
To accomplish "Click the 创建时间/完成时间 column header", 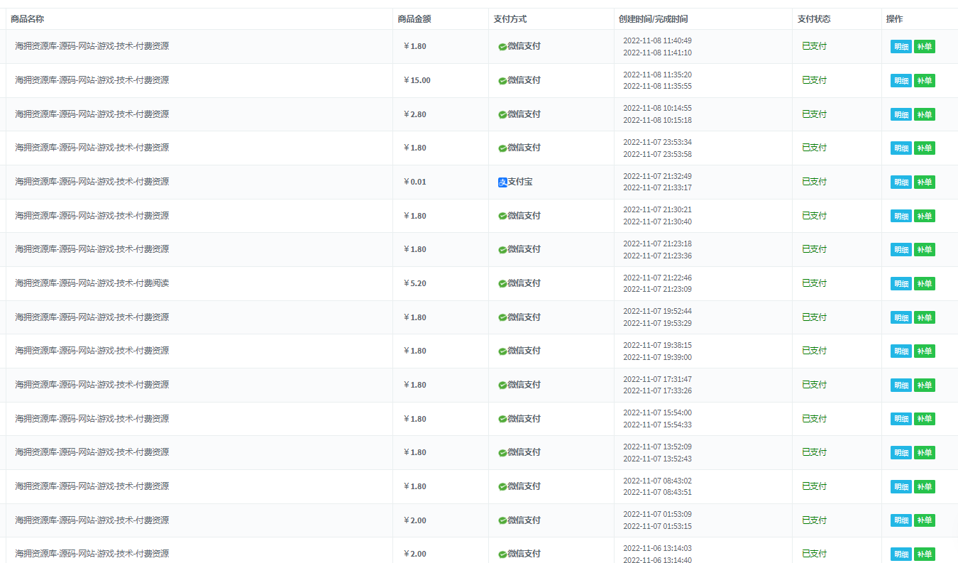I will (x=652, y=19).
